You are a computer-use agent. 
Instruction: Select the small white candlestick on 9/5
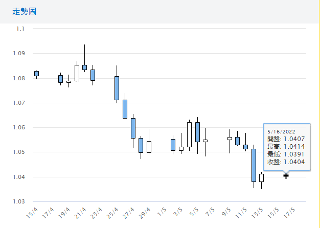(230, 138)
